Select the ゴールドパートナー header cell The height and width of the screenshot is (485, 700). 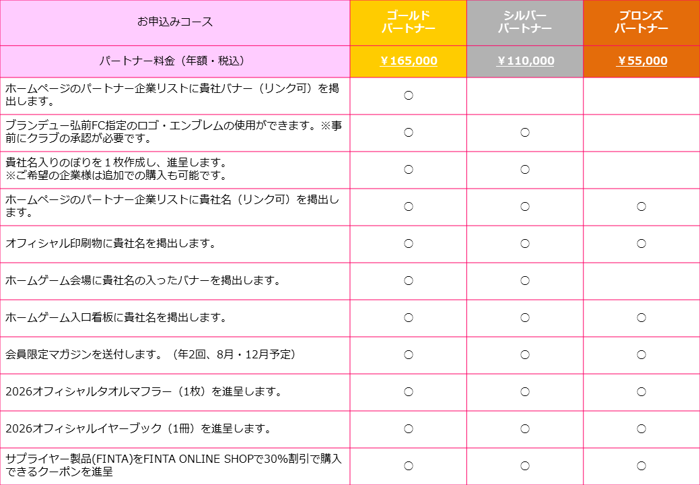click(x=409, y=22)
